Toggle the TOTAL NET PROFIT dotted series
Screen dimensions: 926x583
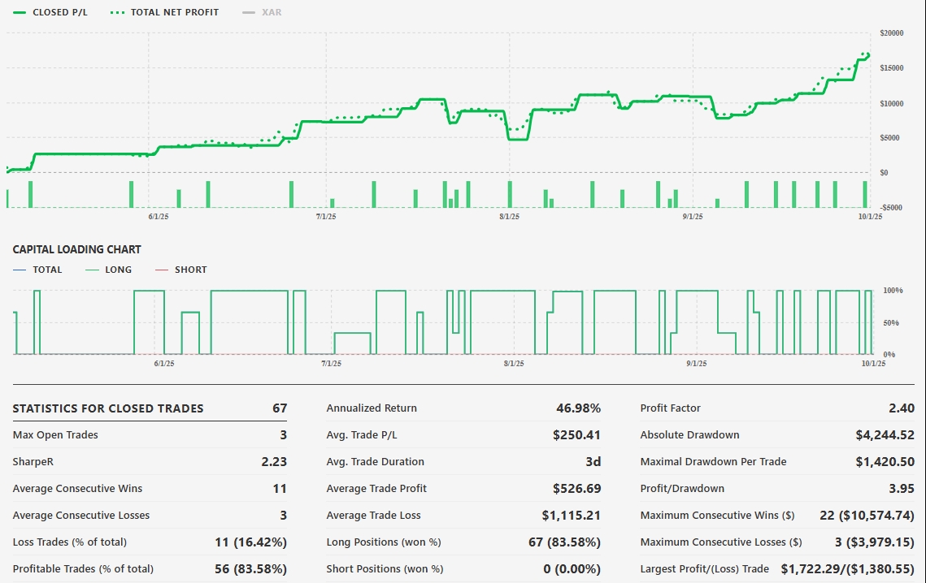[174, 12]
